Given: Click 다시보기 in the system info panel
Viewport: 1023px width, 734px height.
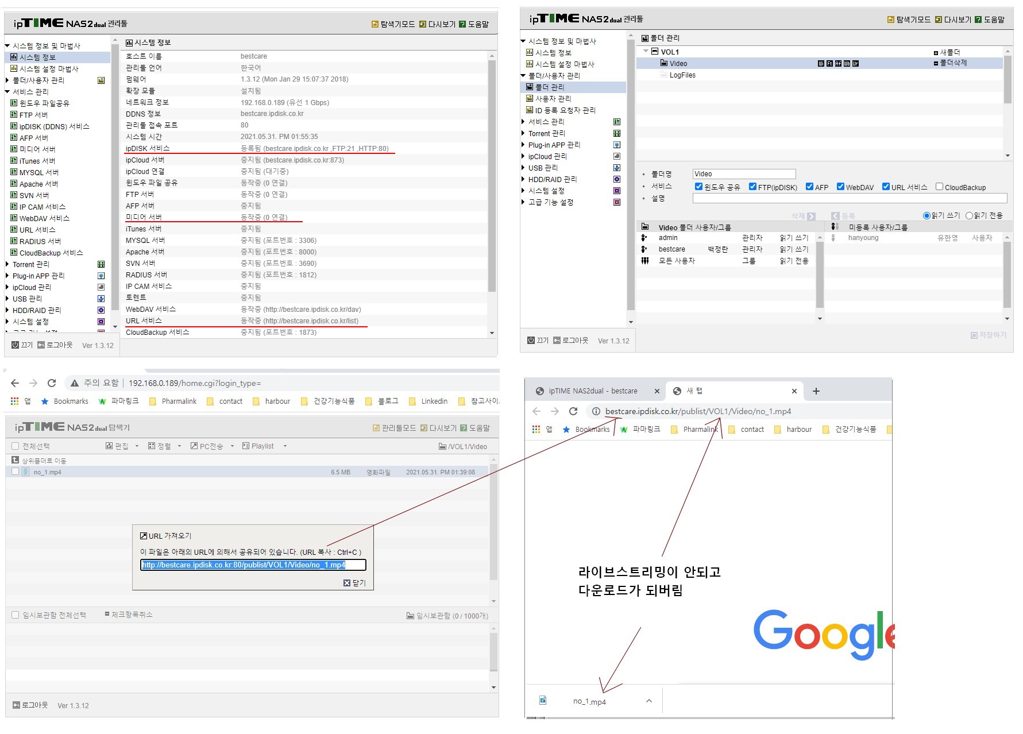Looking at the screenshot, I should point(438,24).
